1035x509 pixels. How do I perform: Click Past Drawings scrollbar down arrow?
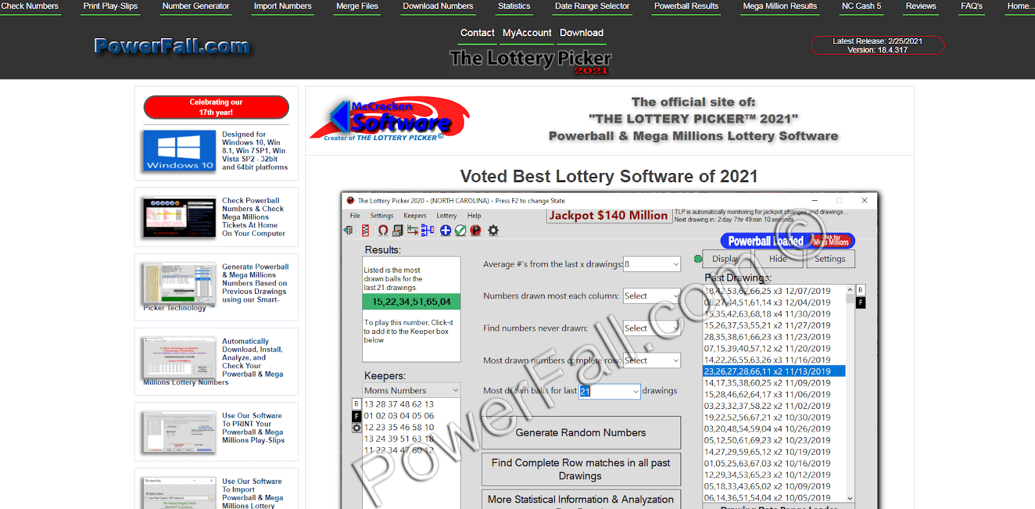pos(850,498)
